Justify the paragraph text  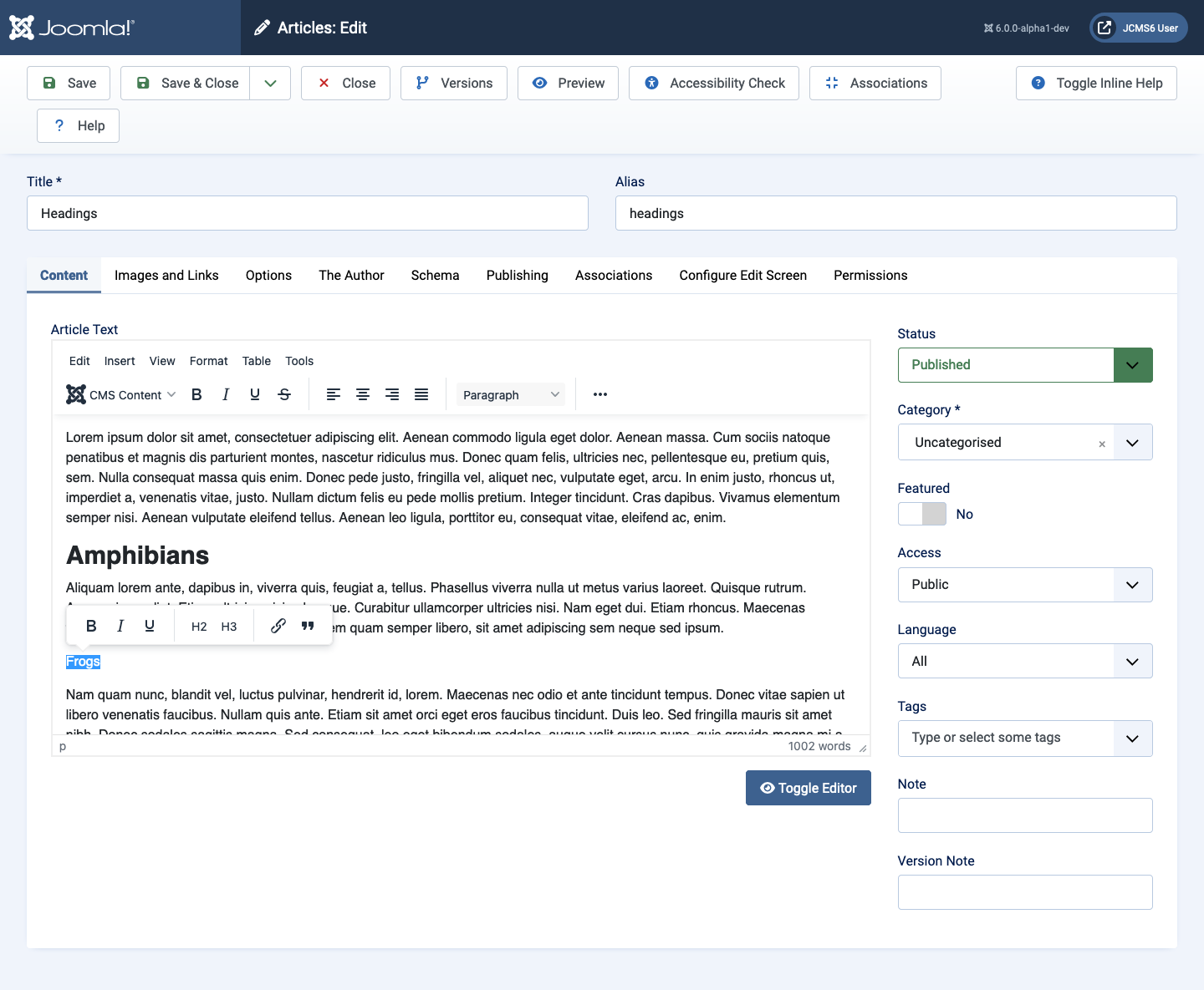(421, 394)
